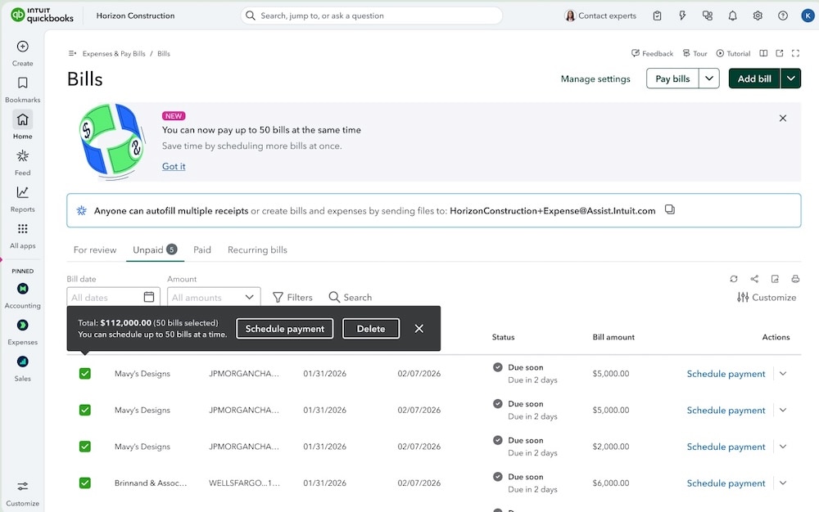Adjust filters via the Customize control
This screenshot has height=512, width=819.
767,298
